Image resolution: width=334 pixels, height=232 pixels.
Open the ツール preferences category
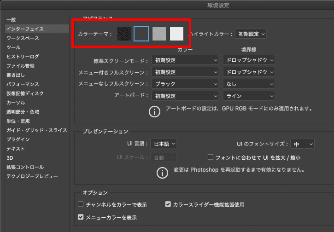(37, 47)
